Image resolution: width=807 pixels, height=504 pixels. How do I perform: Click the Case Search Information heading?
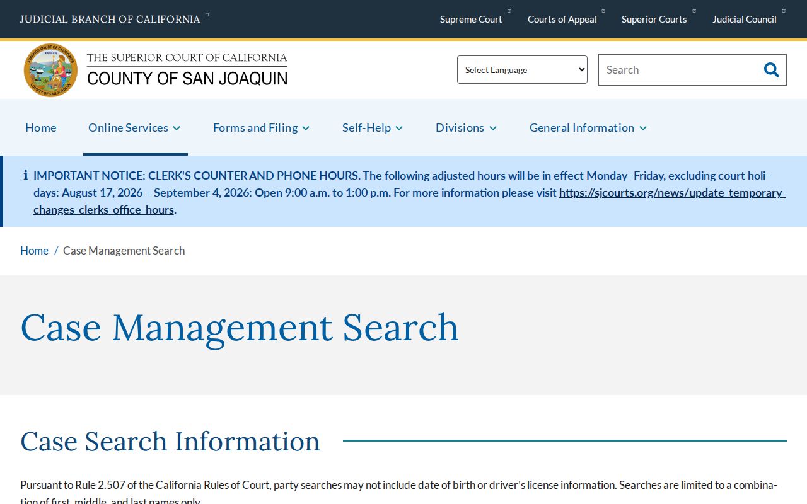170,441
